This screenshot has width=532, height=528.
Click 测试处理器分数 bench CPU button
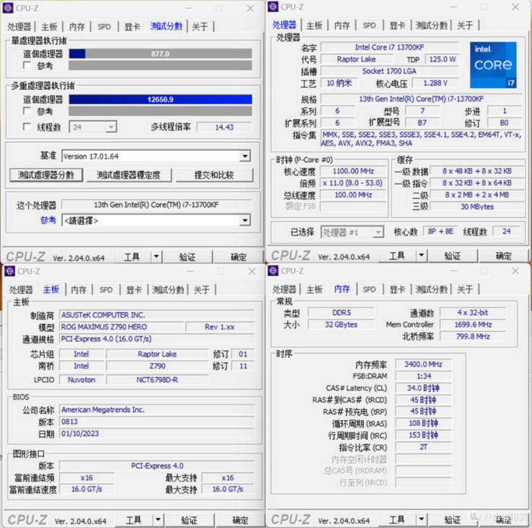click(46, 175)
